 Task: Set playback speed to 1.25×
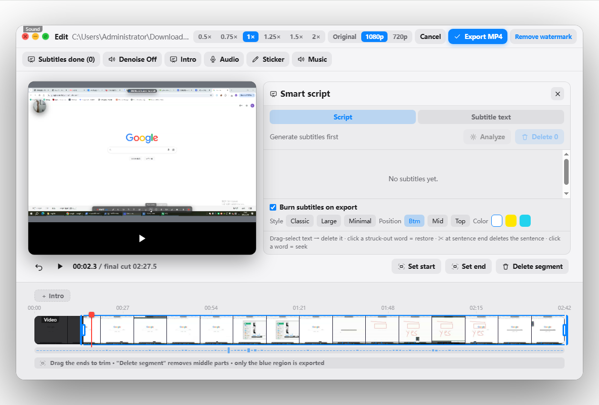click(x=272, y=37)
